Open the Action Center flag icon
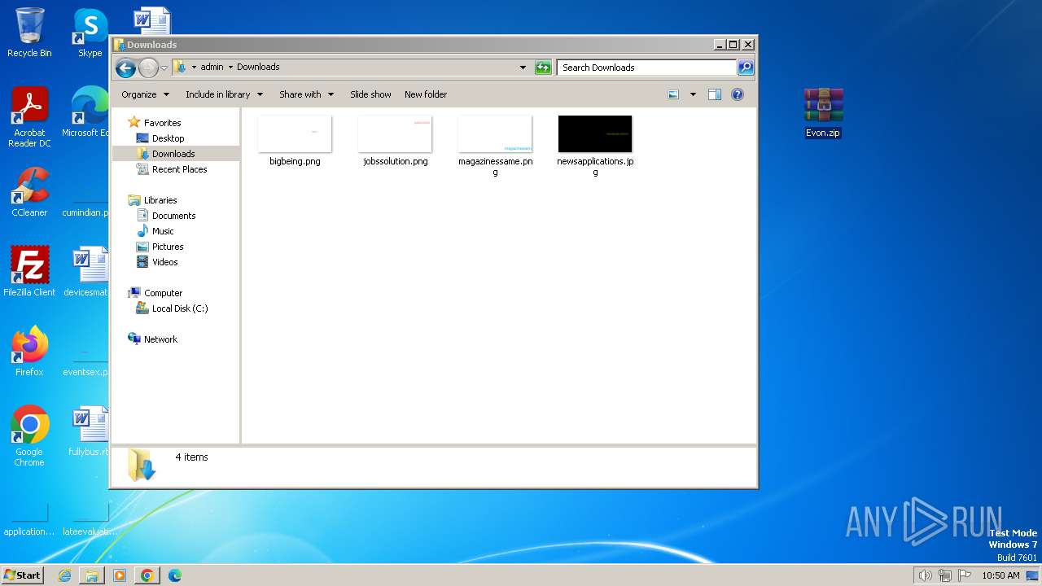This screenshot has height=586, width=1042. 965,575
